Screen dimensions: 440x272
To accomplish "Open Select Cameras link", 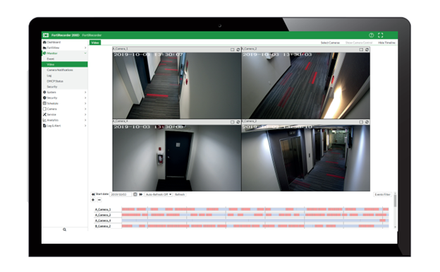I will point(330,43).
